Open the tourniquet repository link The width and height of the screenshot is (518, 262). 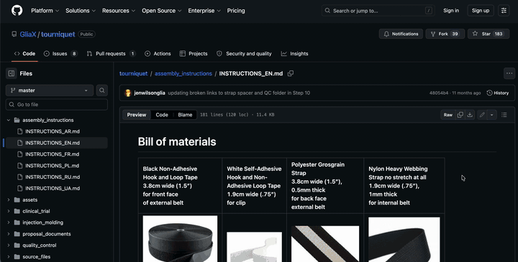click(x=58, y=34)
